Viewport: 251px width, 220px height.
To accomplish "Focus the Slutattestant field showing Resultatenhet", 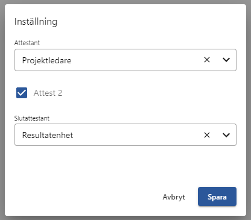I will (125, 135).
